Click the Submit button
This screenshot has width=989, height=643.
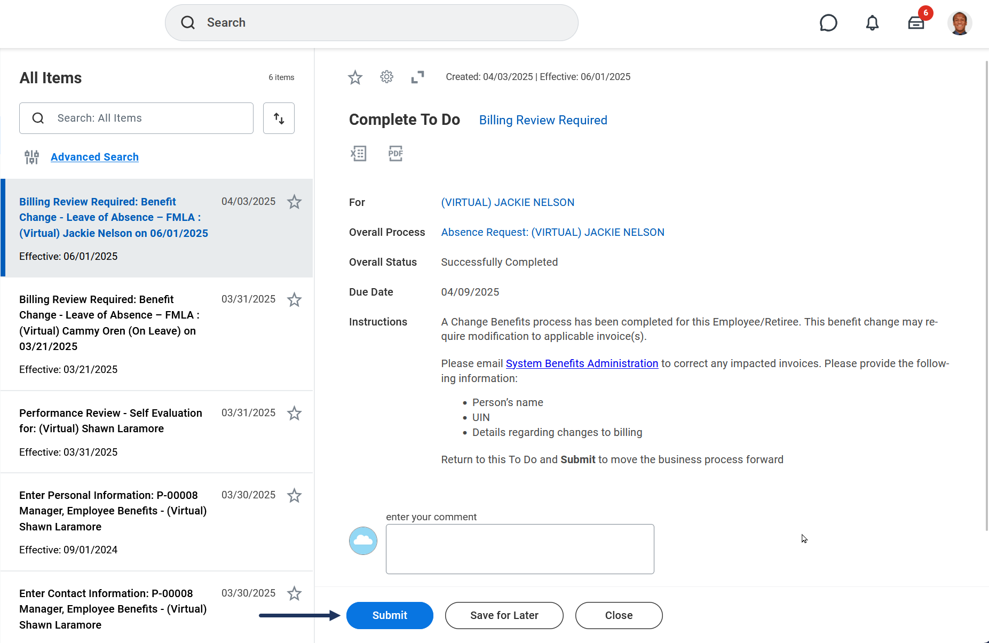[x=390, y=615]
